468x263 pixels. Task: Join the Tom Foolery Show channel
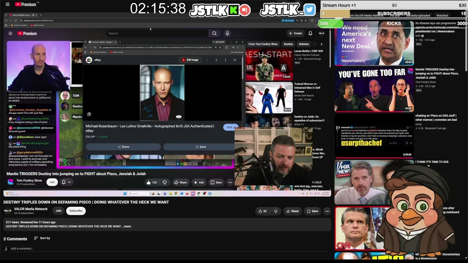point(52,182)
